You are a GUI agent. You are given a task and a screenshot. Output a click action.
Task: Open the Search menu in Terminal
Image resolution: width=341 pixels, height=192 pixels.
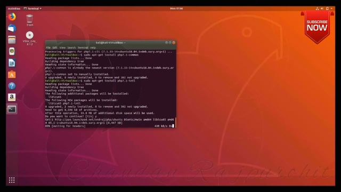[x=71, y=47]
